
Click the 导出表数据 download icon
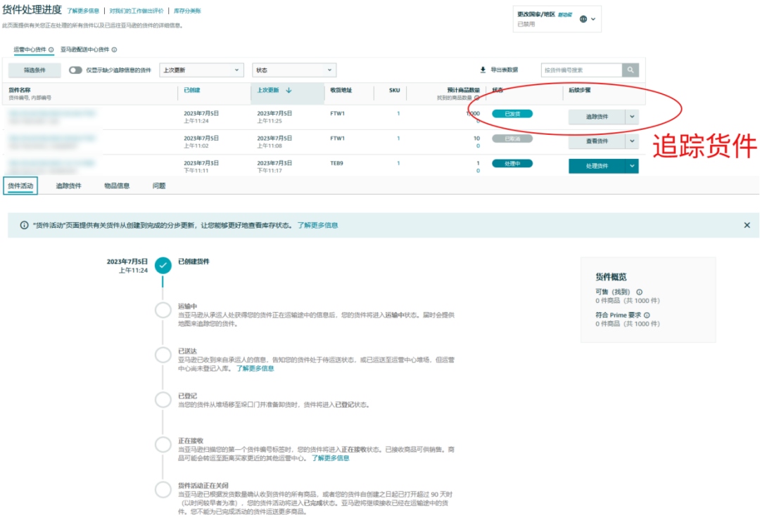[x=483, y=69]
